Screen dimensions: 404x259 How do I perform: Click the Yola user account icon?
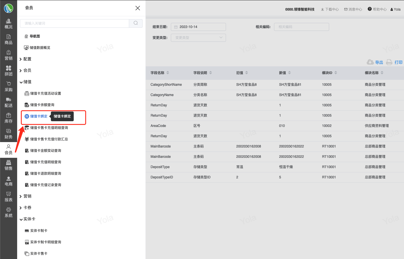pos(392,9)
